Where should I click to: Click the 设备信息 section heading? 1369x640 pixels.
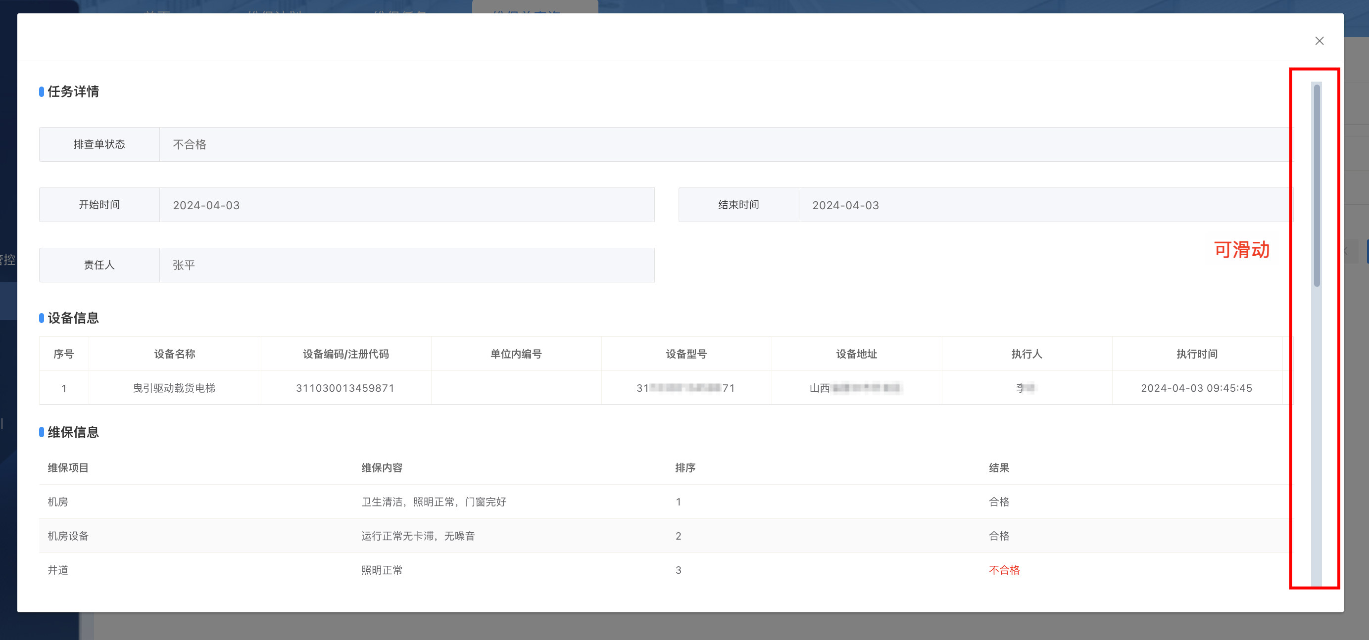coord(73,318)
